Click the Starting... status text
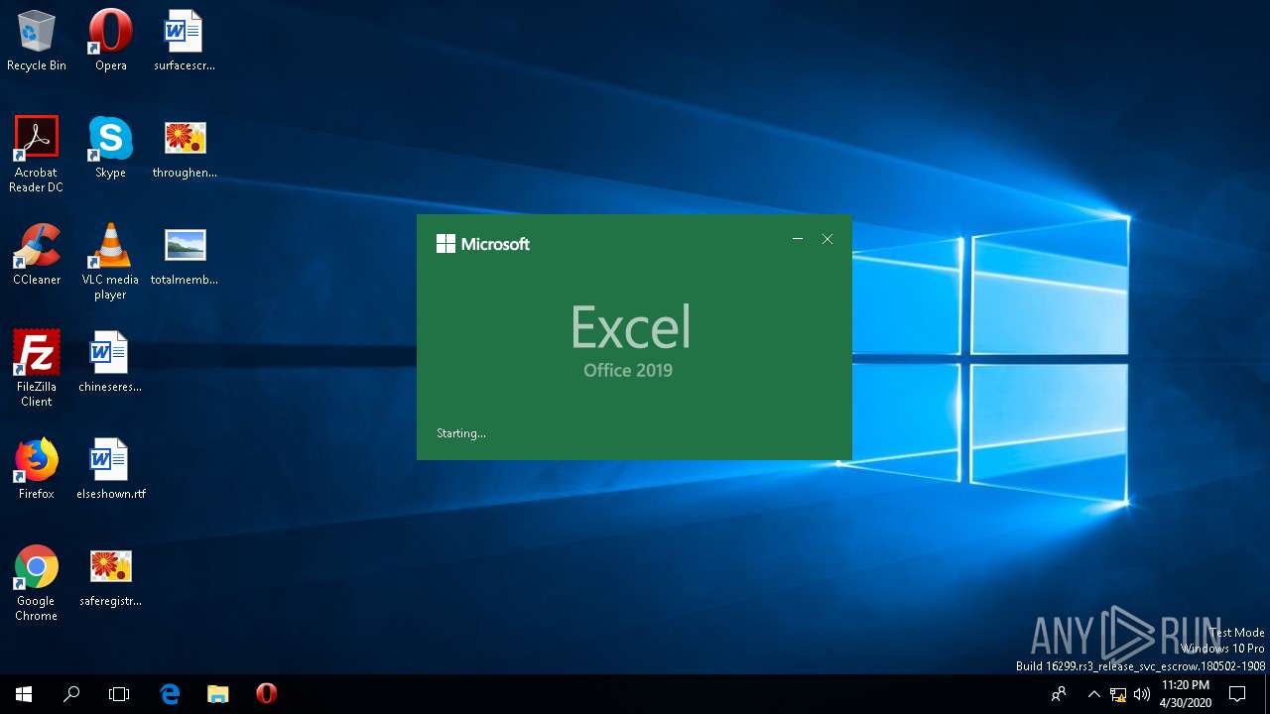Screen dimensions: 1270x714 tap(461, 433)
